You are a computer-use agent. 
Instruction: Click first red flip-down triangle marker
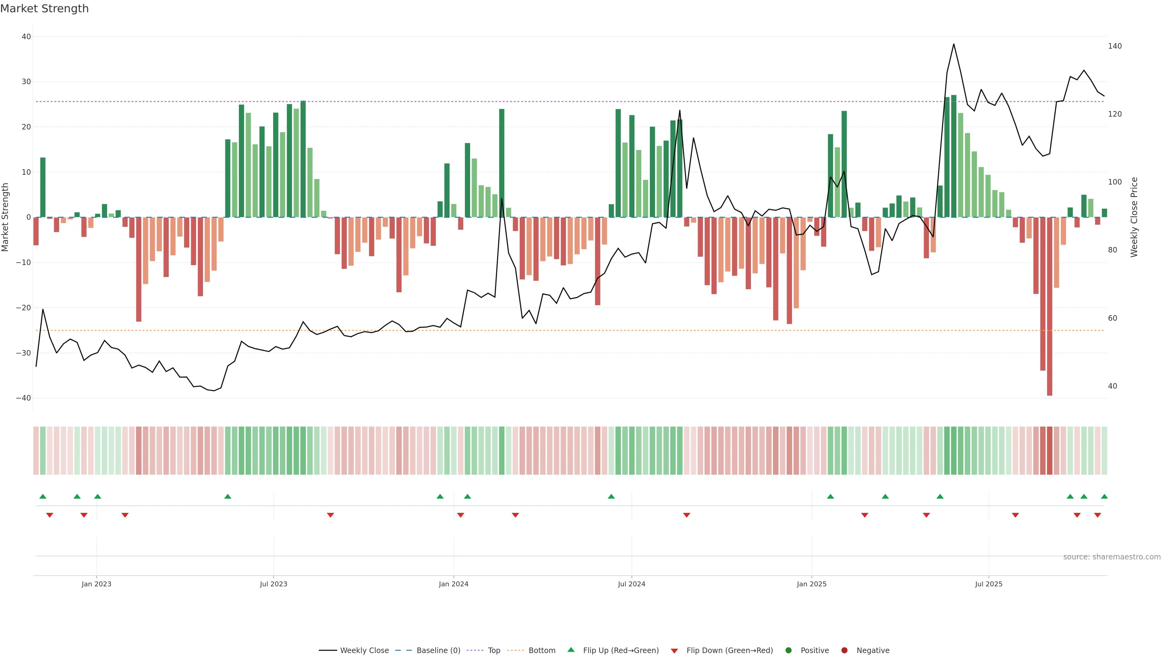(50, 515)
